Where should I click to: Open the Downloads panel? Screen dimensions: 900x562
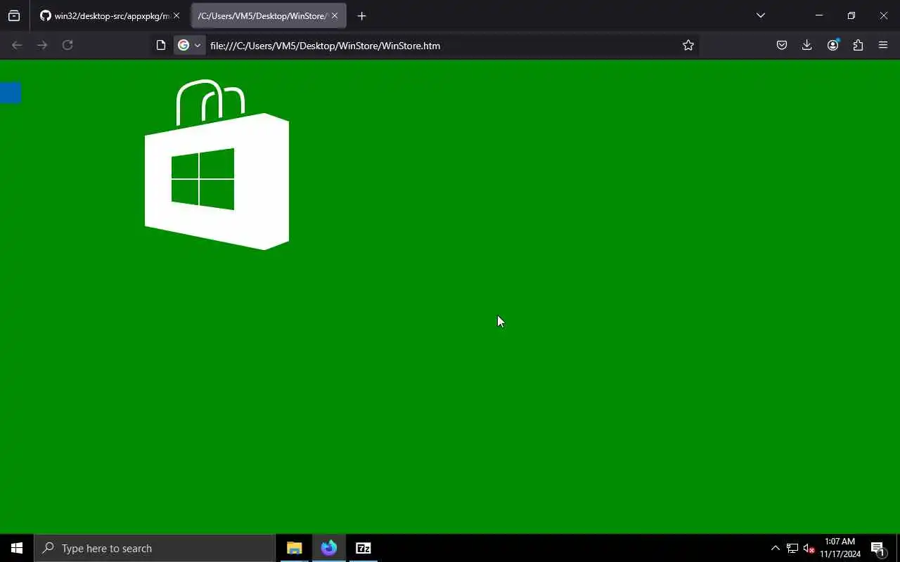807,45
